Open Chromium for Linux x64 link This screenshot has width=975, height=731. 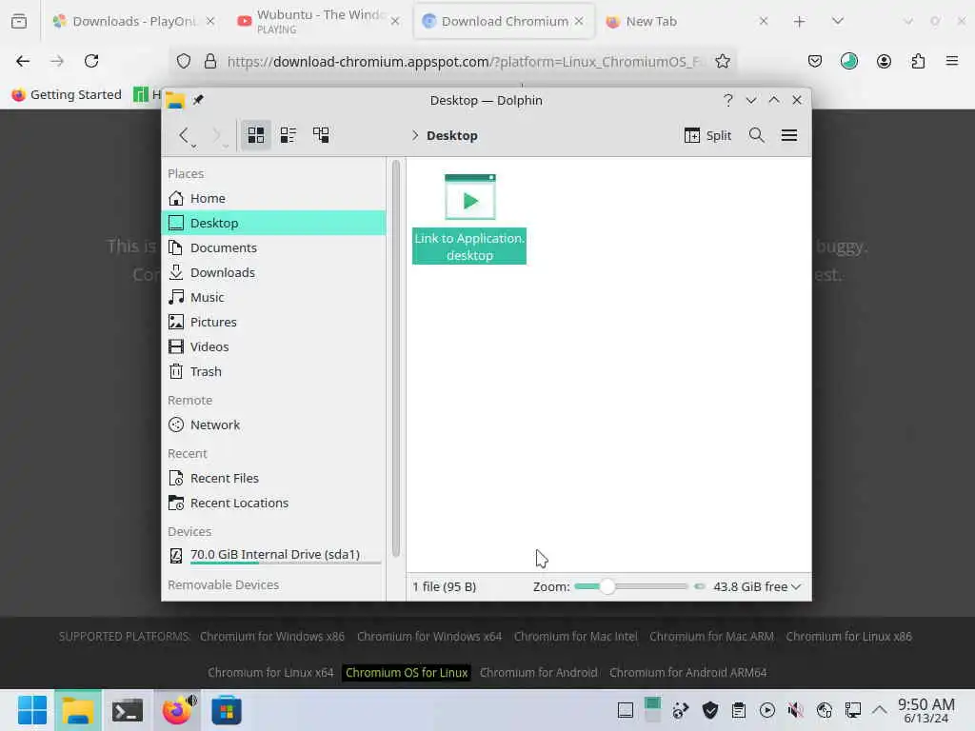click(x=270, y=673)
